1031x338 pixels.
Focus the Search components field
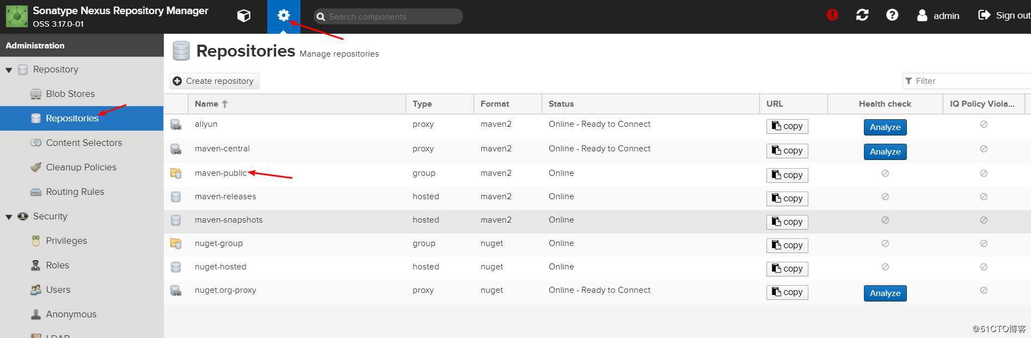pos(388,16)
